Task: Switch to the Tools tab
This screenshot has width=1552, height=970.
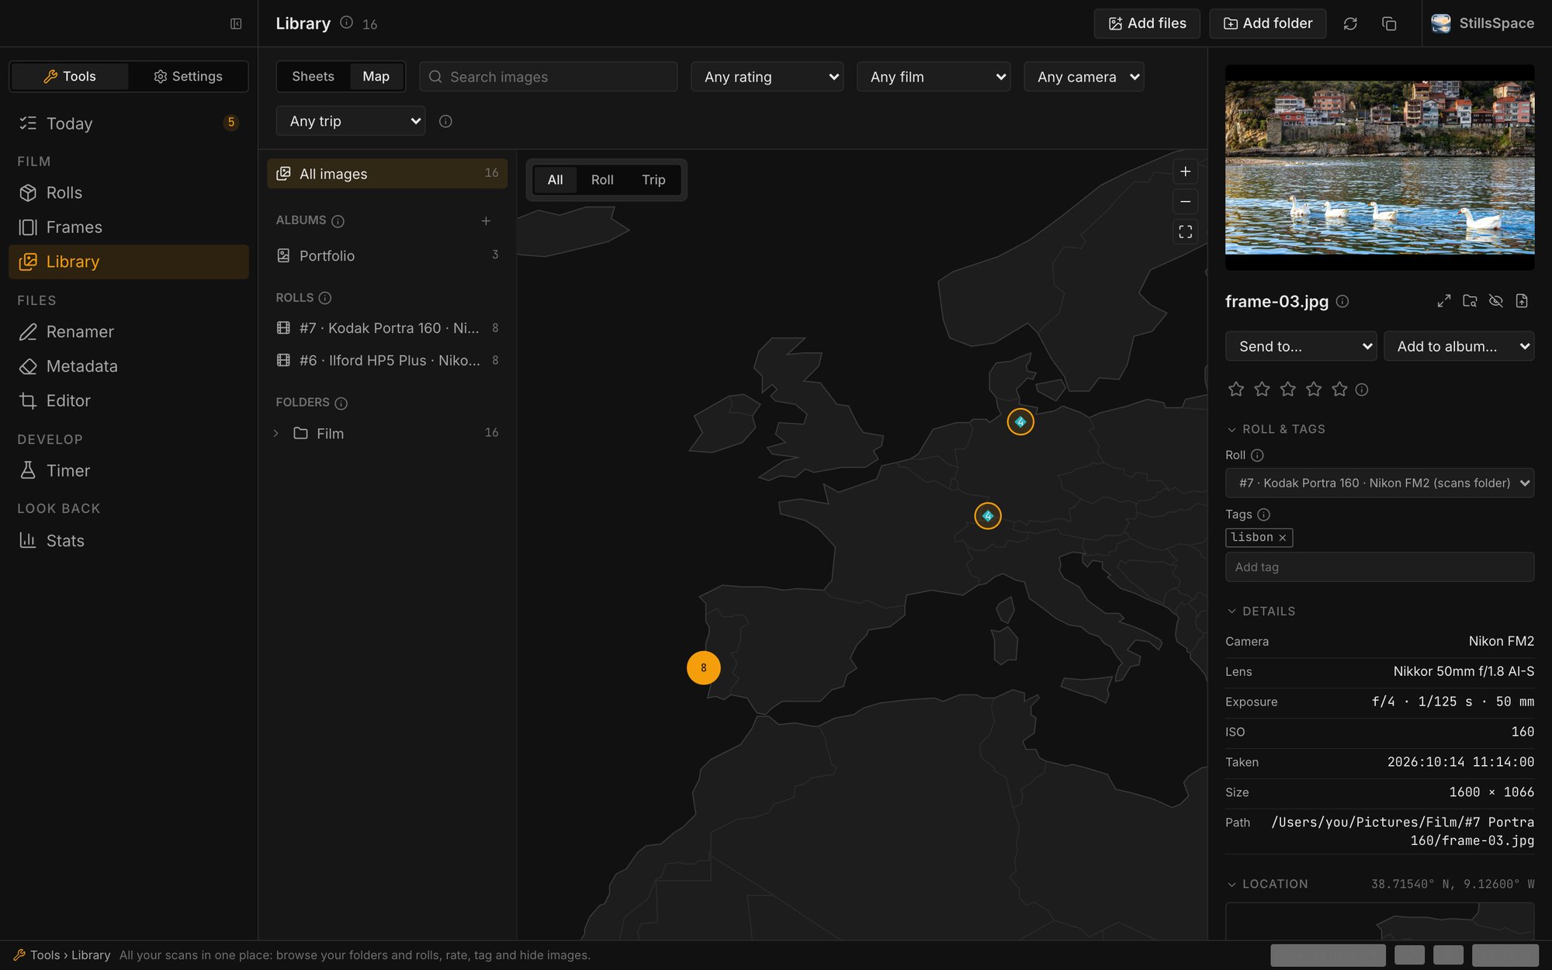Action: pos(70,76)
